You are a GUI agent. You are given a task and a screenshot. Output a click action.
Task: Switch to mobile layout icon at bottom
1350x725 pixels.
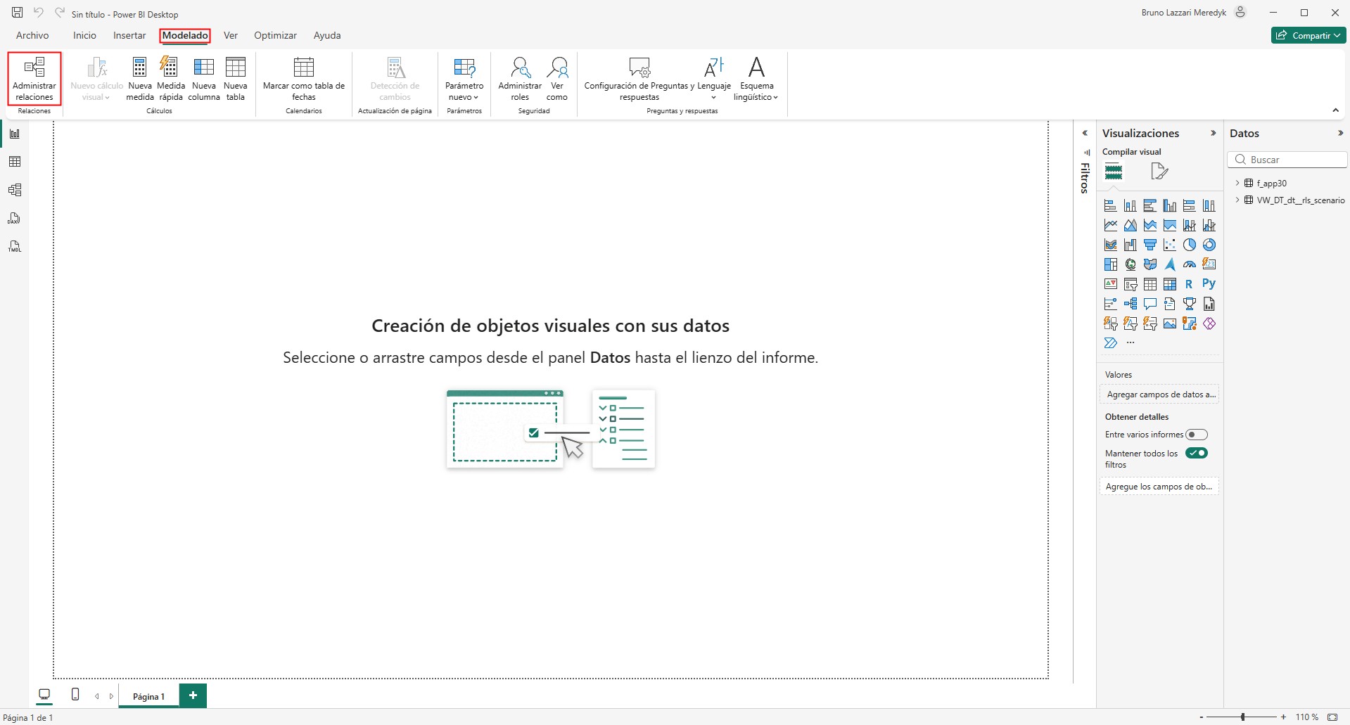[x=75, y=695]
